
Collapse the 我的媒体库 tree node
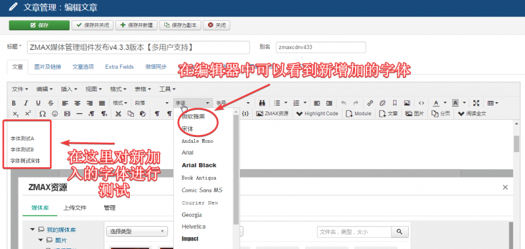click(x=32, y=229)
